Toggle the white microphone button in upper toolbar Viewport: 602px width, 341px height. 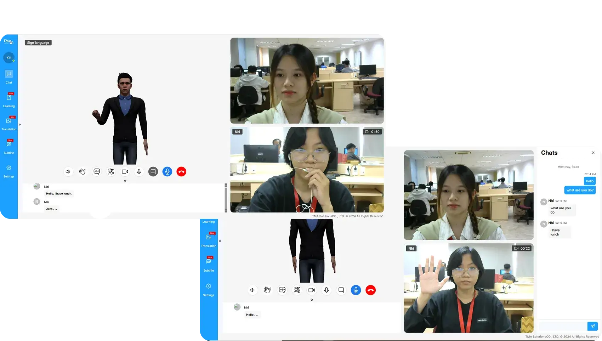[x=139, y=172]
